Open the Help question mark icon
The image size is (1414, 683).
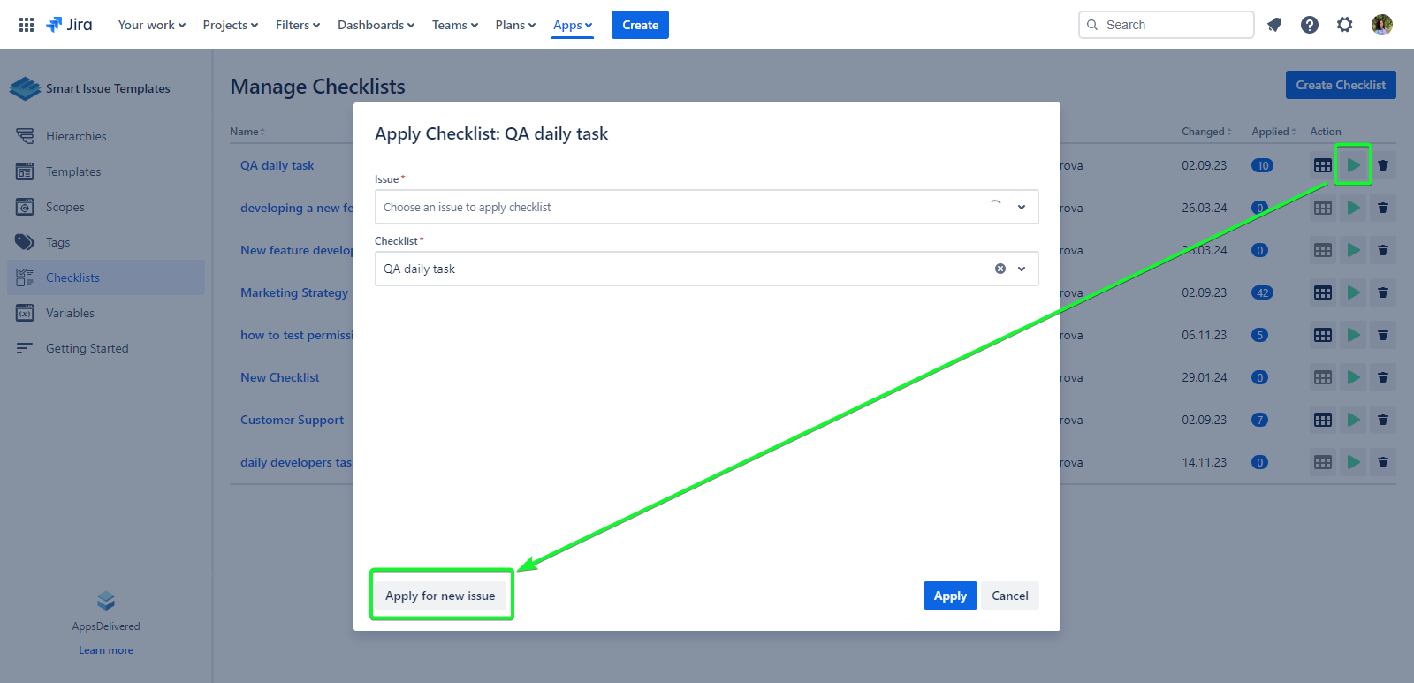[x=1310, y=25]
